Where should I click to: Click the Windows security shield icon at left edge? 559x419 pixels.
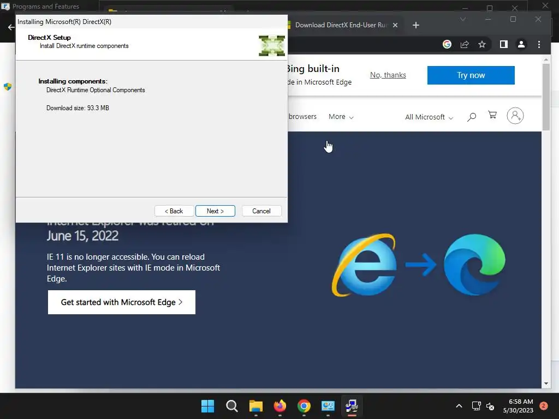coord(8,87)
